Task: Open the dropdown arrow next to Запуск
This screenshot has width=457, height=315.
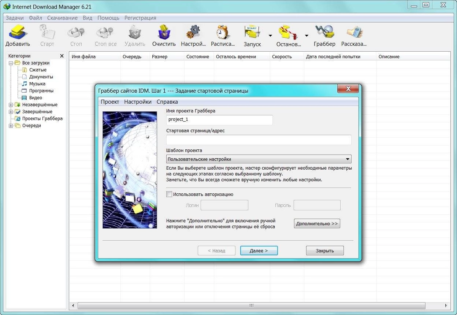Action: click(x=270, y=36)
